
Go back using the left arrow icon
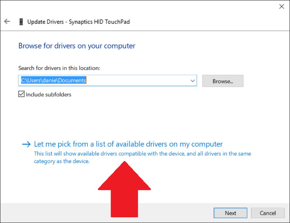click(7, 21)
